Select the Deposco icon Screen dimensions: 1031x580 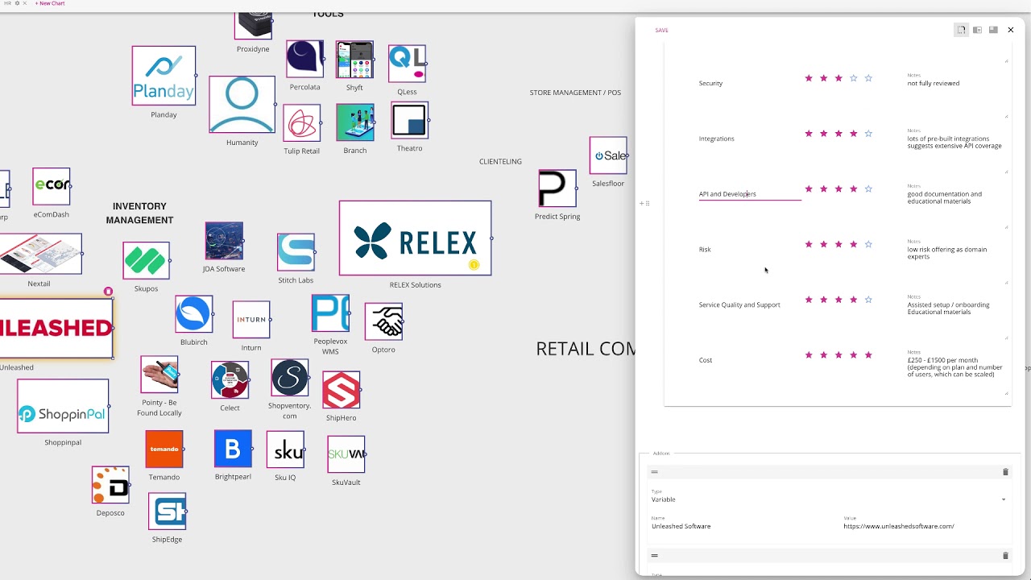click(x=110, y=486)
